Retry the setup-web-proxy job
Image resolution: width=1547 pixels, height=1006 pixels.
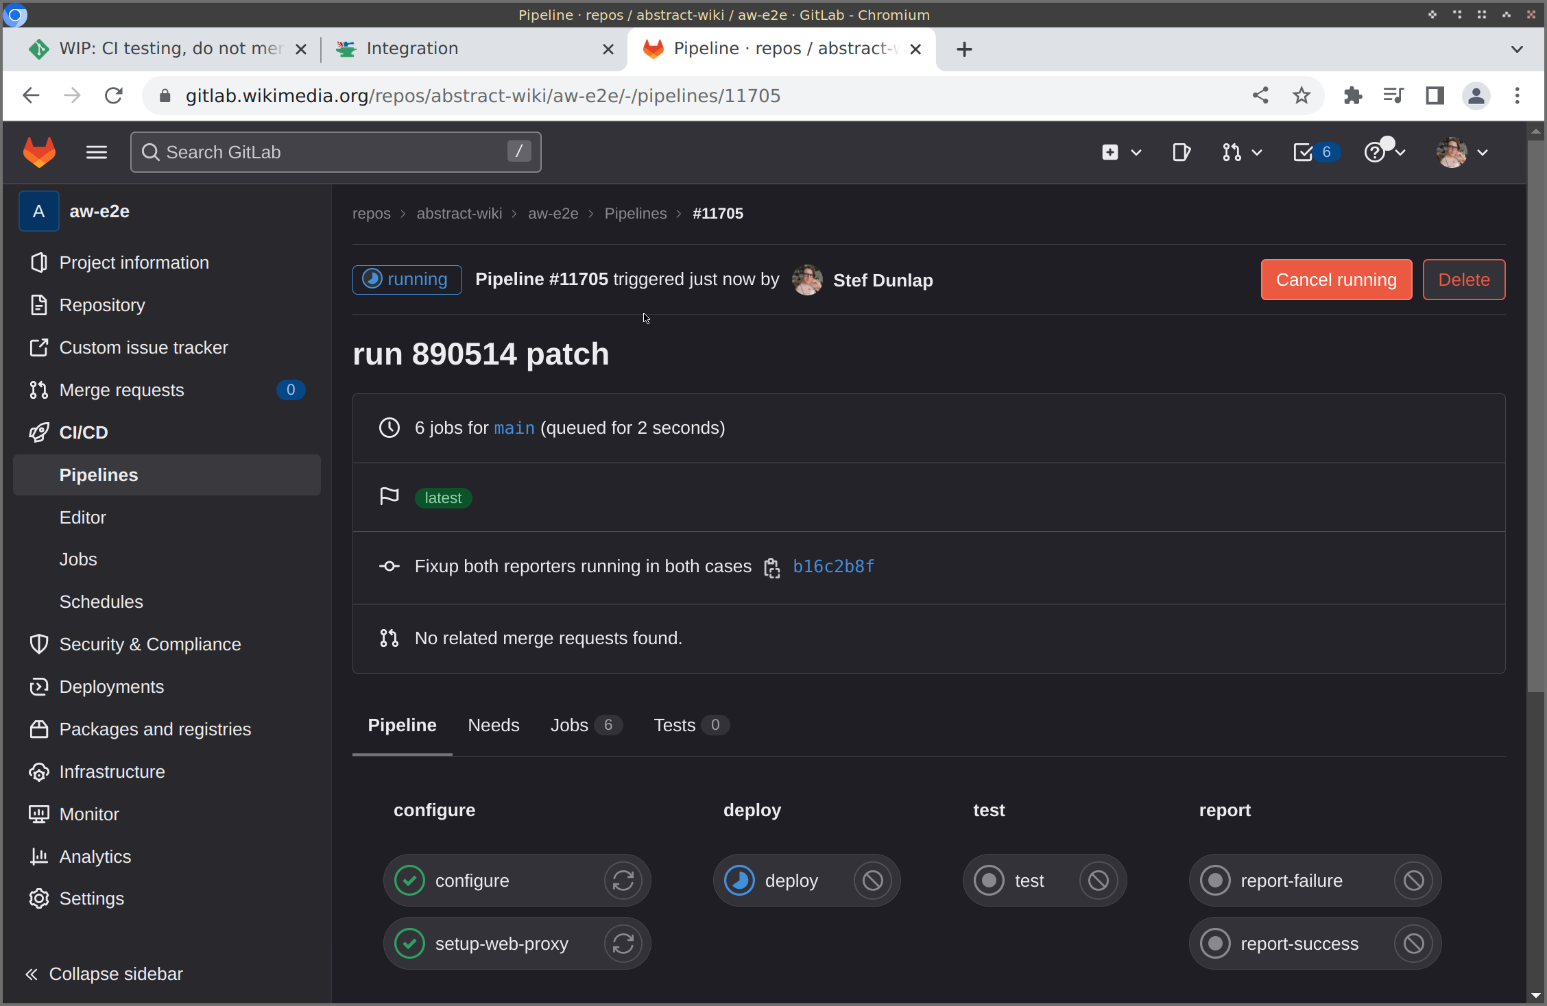click(x=623, y=944)
